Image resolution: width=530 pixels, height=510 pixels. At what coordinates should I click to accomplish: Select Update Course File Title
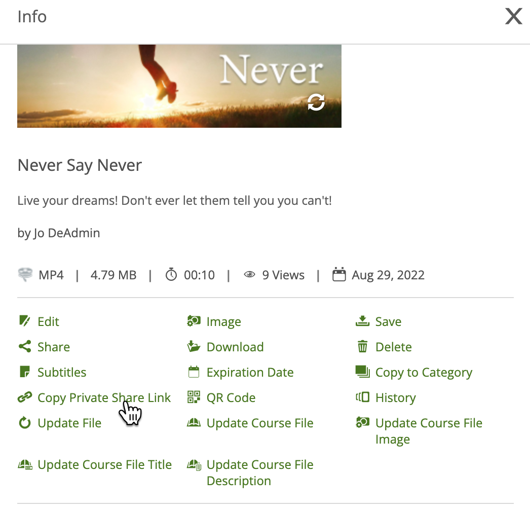click(104, 465)
